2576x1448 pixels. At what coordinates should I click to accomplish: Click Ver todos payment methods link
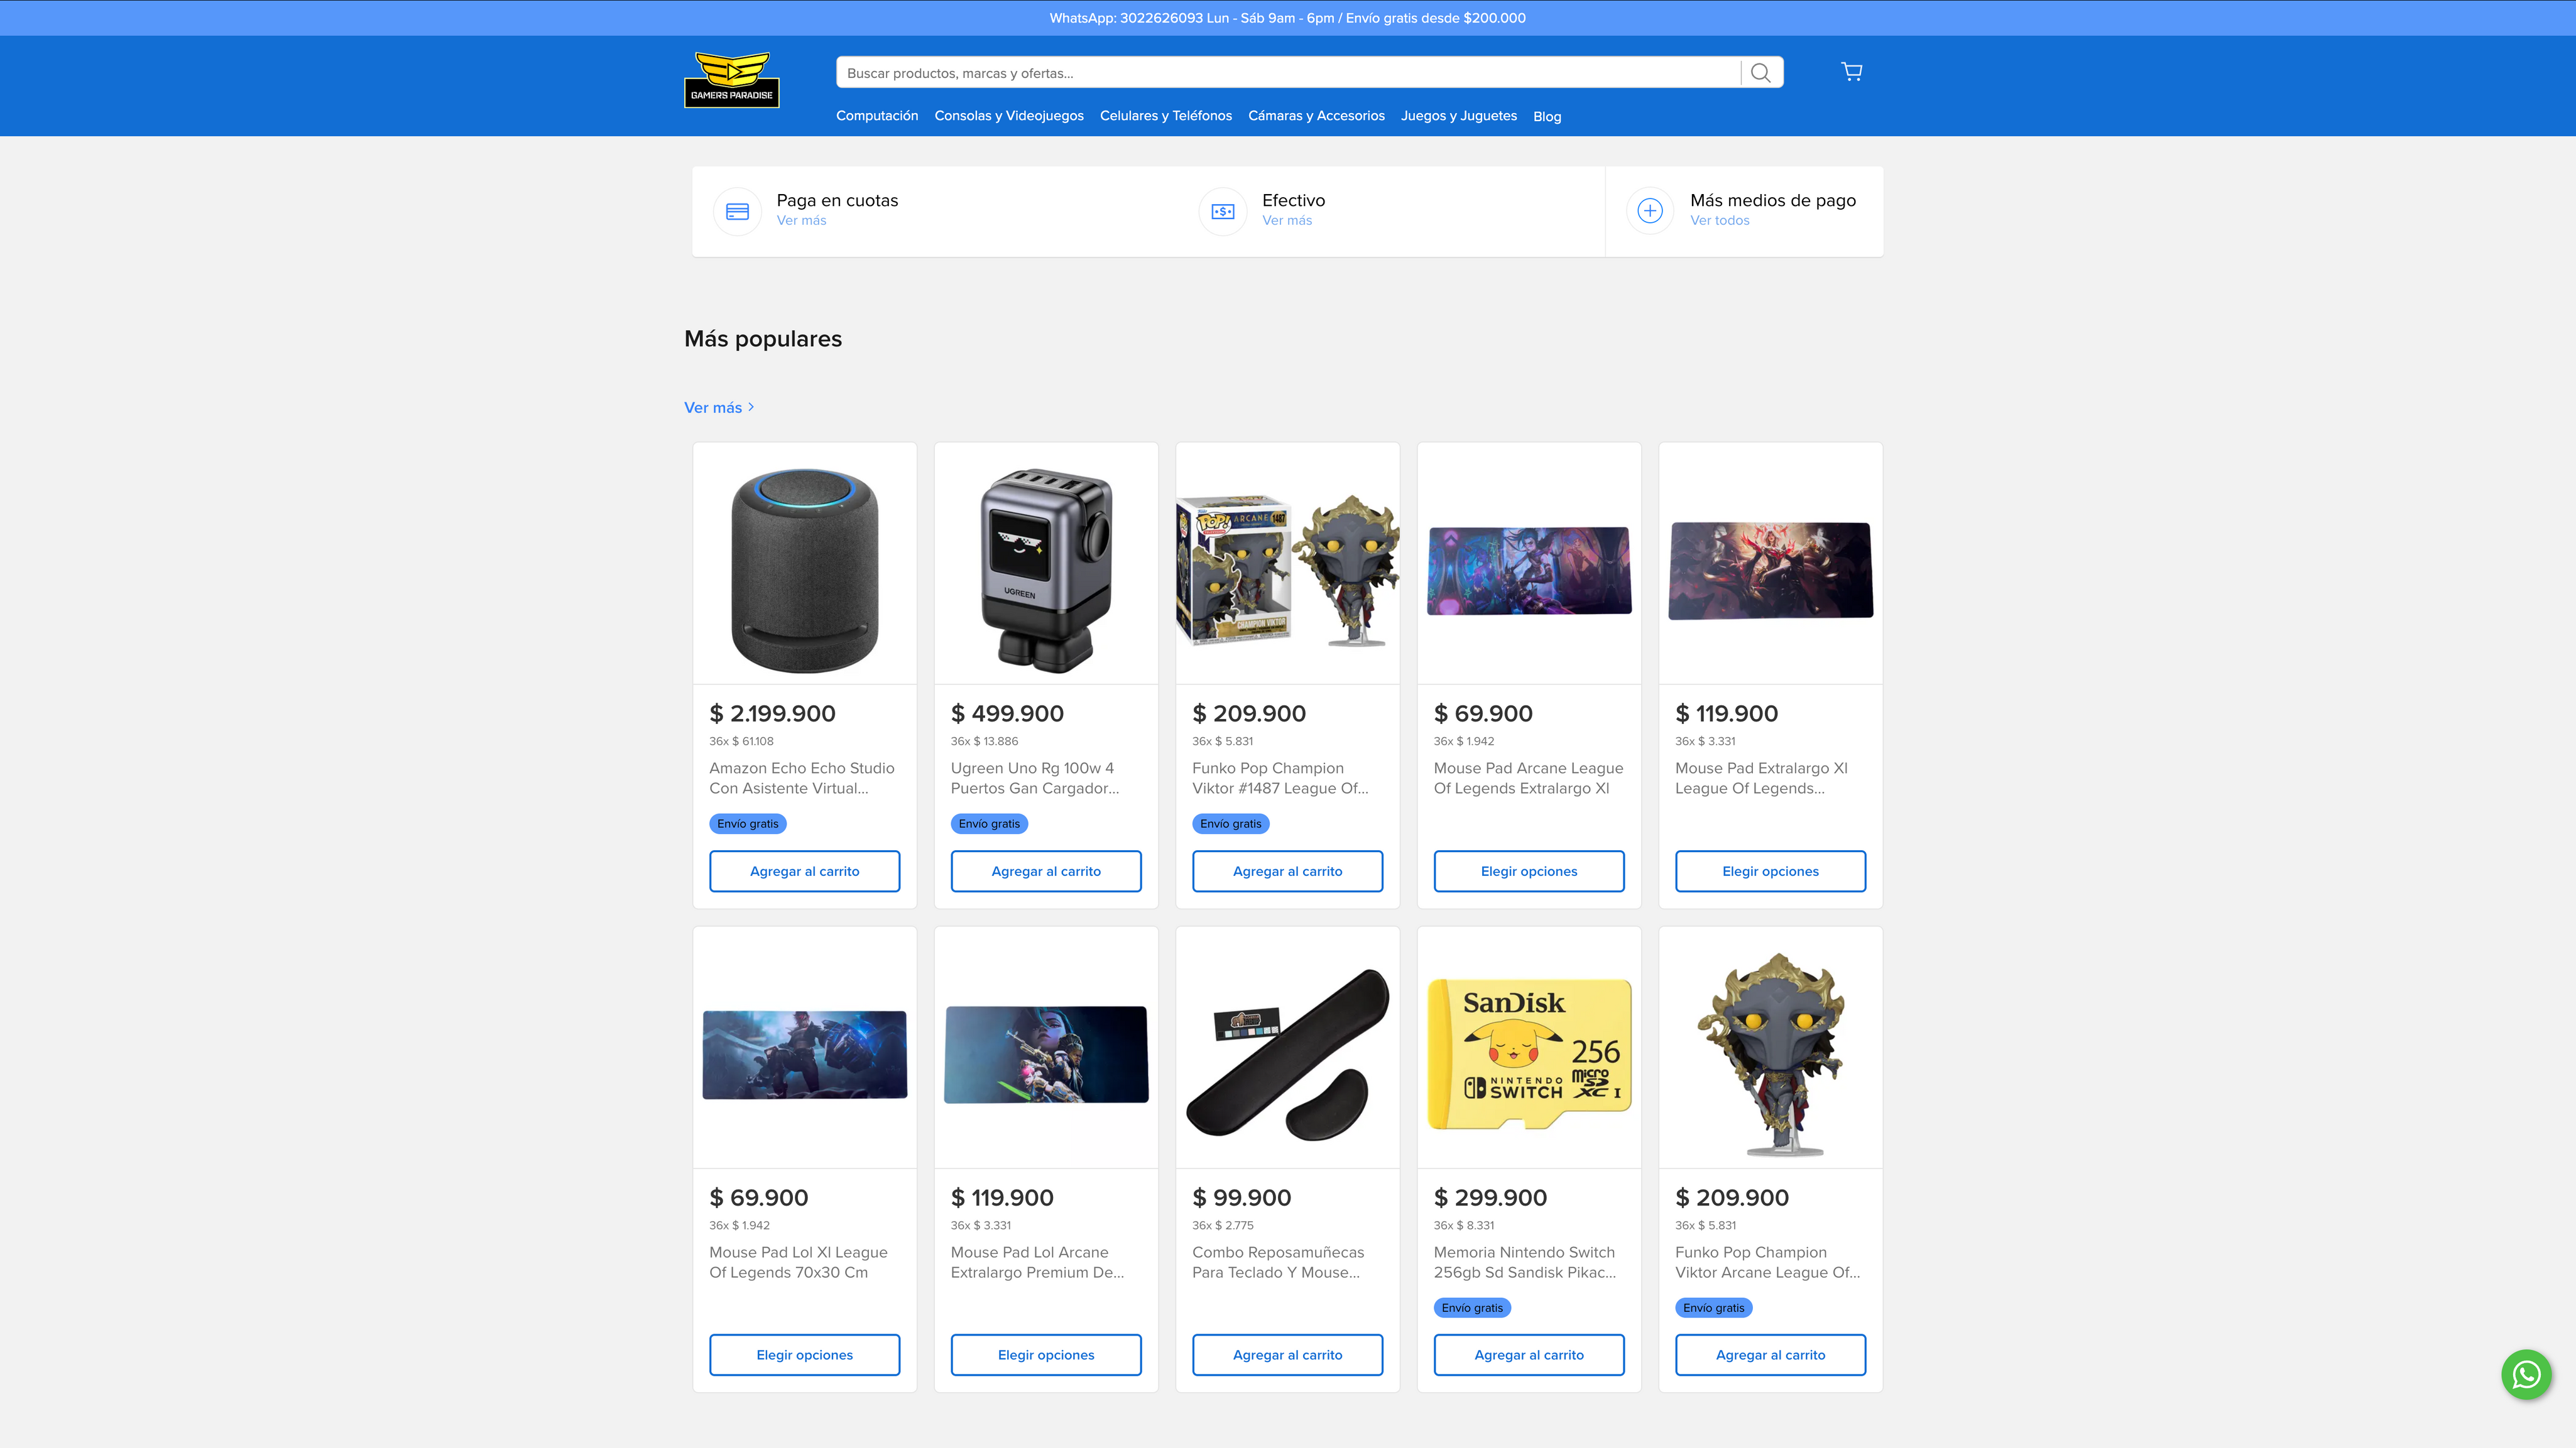(1719, 221)
